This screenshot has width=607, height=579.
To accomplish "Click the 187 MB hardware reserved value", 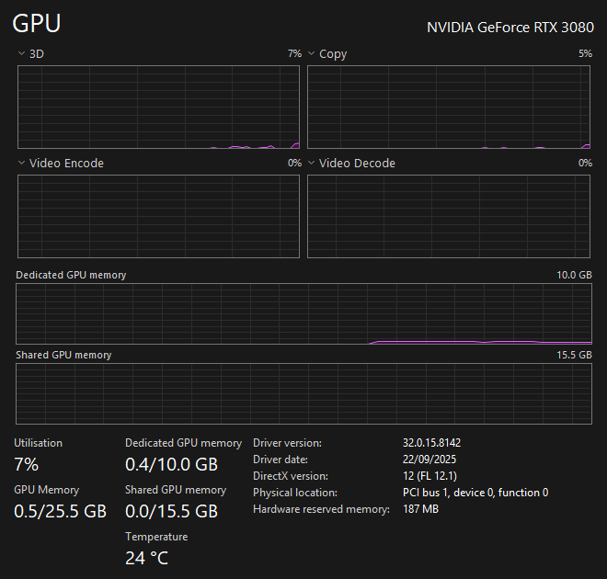I will (x=420, y=509).
